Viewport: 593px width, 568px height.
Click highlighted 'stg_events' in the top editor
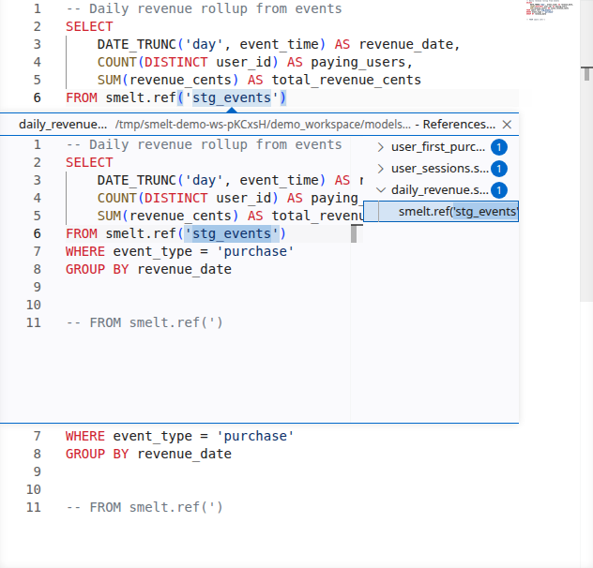click(232, 98)
